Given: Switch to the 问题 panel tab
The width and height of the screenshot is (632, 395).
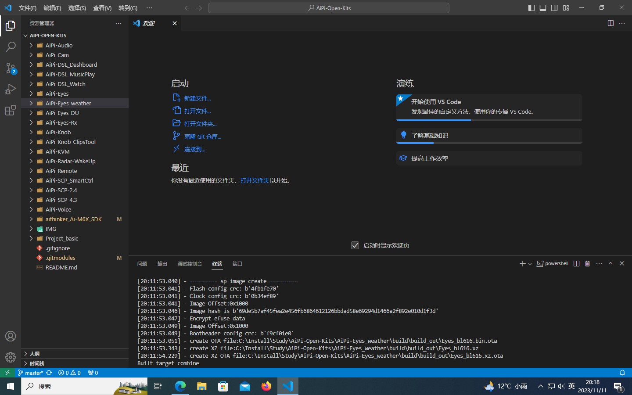Looking at the screenshot, I should click(x=142, y=264).
